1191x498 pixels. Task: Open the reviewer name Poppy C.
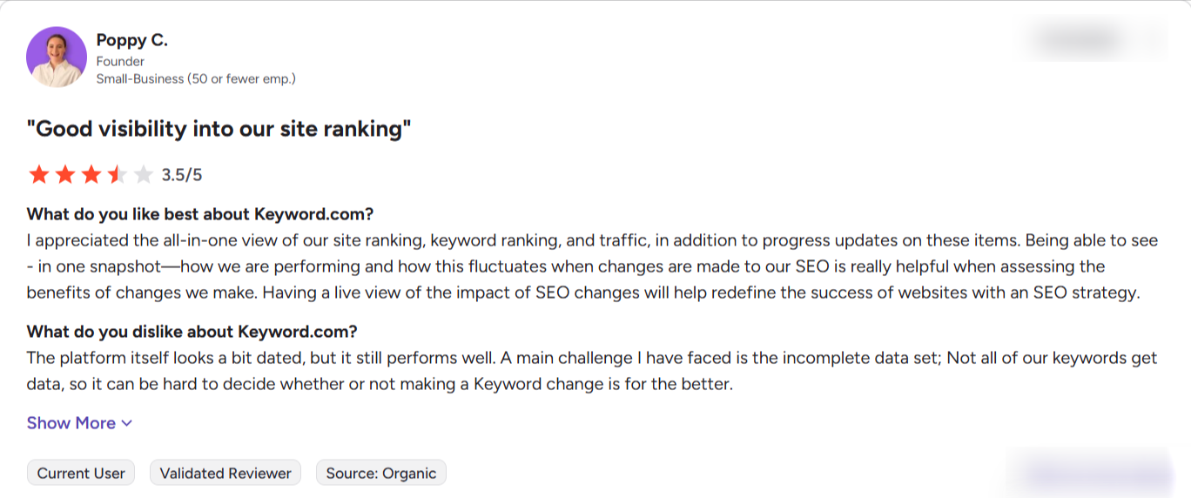[x=131, y=40]
